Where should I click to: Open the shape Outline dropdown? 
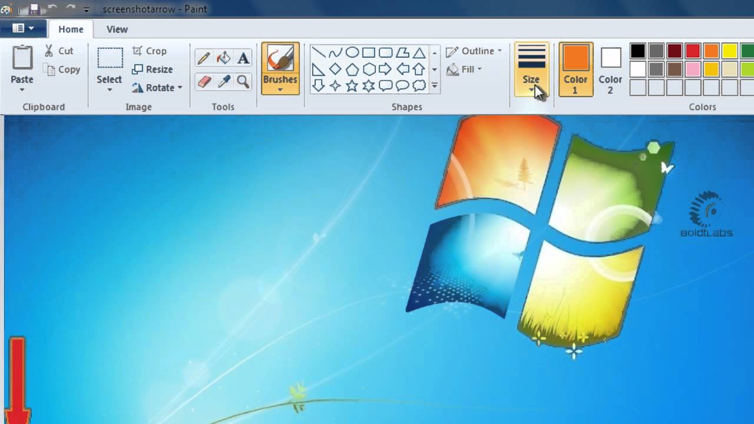click(474, 51)
